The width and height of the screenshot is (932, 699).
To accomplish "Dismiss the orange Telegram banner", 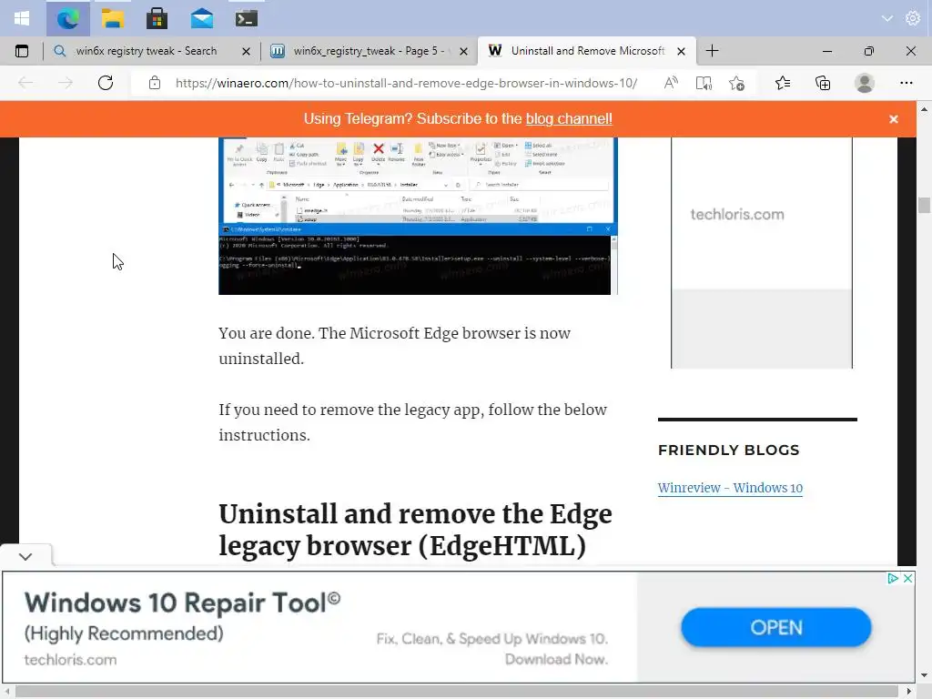I will click(x=894, y=119).
